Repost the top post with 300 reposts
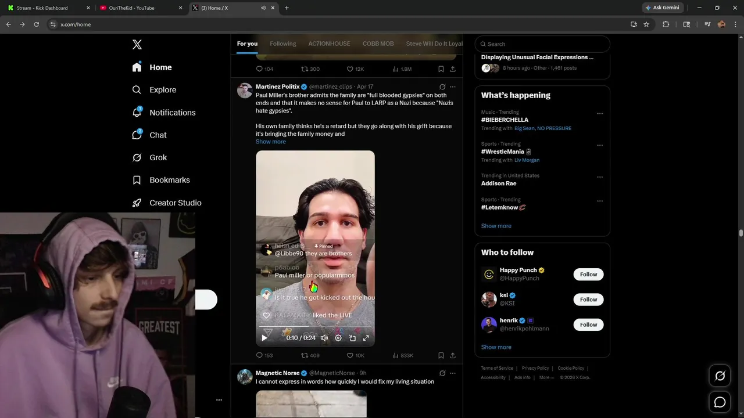The width and height of the screenshot is (744, 418). [310, 69]
